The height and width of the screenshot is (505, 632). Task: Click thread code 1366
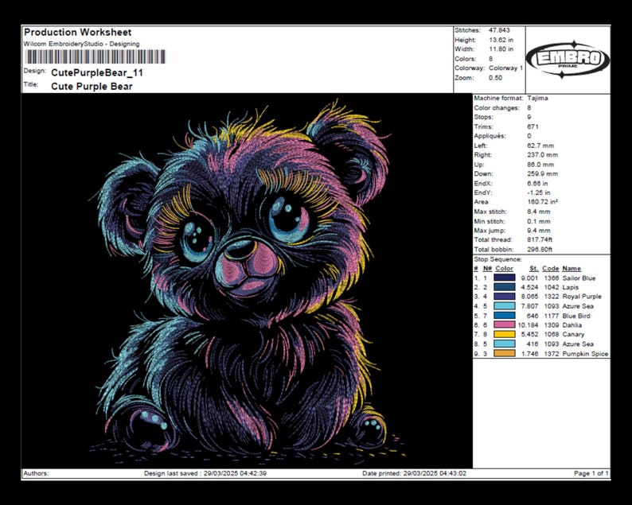tap(552, 278)
